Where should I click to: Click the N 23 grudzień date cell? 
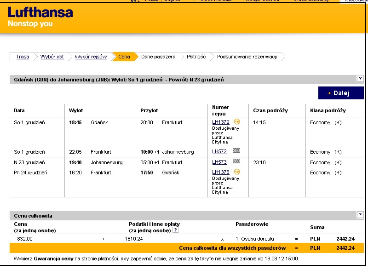(29, 162)
